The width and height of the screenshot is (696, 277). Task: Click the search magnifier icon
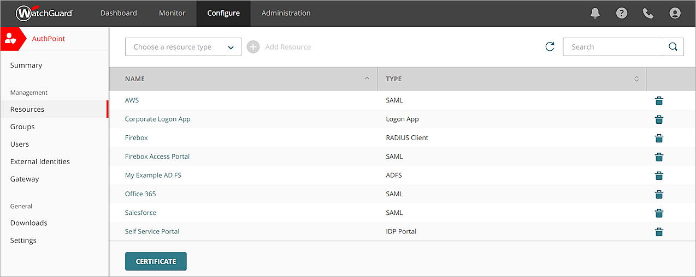673,47
